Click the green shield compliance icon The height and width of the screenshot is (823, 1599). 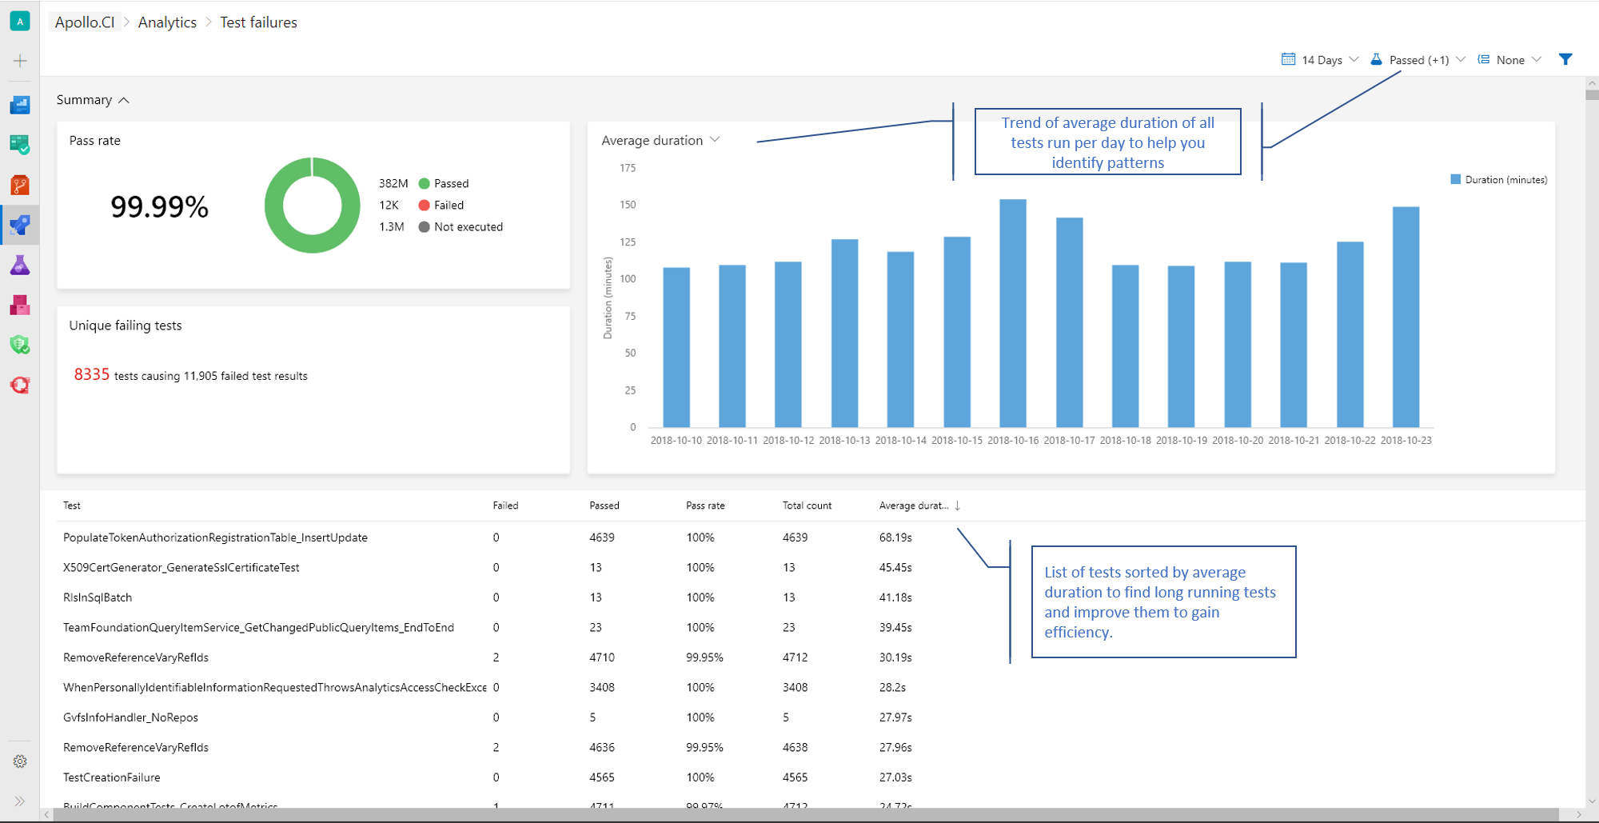coord(20,346)
